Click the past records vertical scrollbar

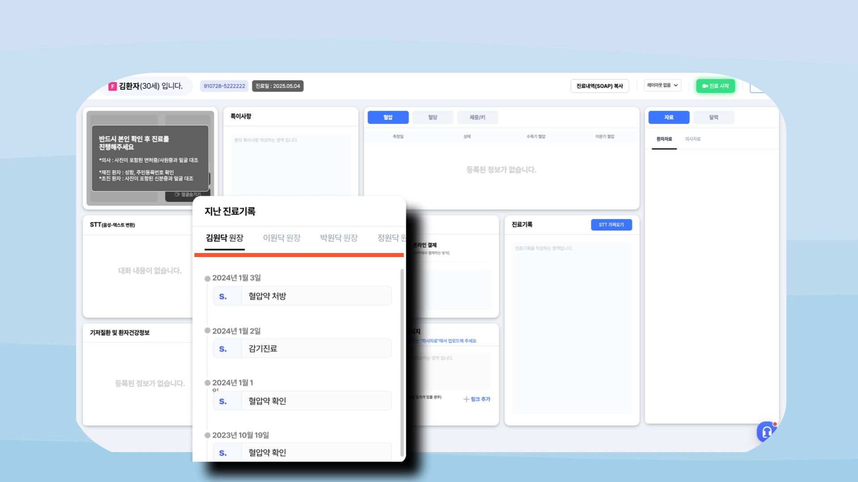(402, 361)
